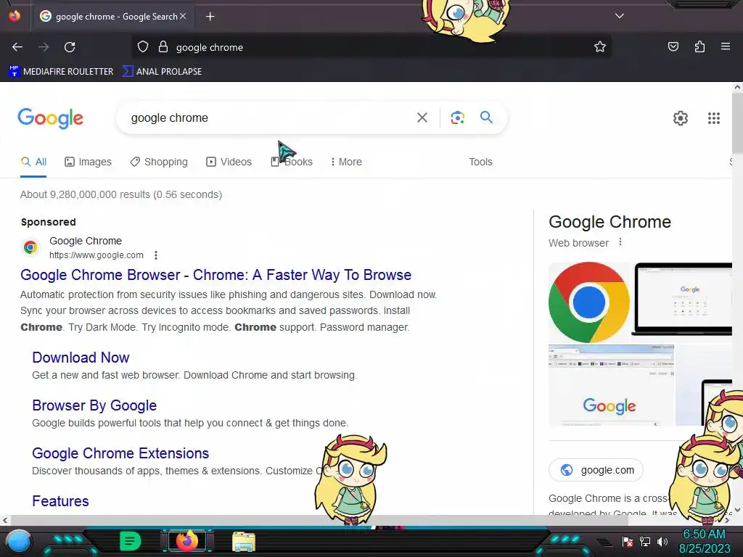Clear the Google search box
743x557 pixels.
[422, 117]
